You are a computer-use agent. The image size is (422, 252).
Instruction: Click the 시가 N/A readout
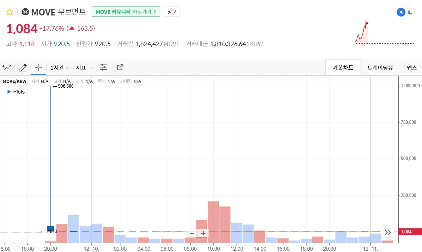pos(40,81)
